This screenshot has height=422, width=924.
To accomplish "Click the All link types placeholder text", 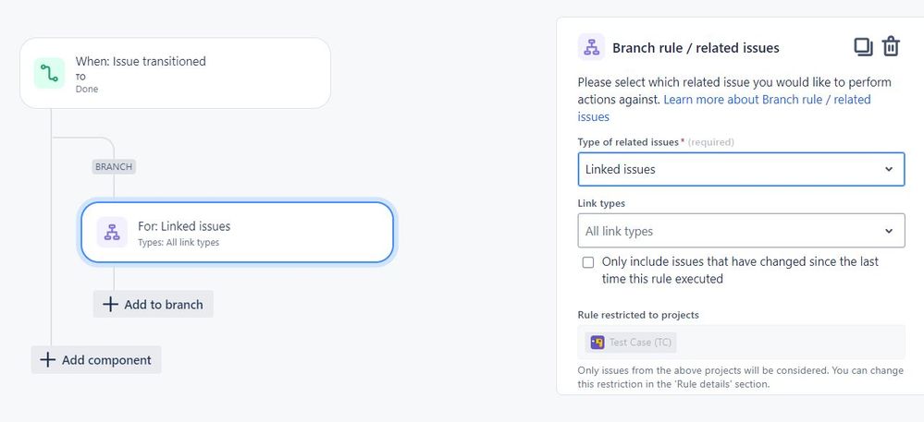I will [x=619, y=231].
